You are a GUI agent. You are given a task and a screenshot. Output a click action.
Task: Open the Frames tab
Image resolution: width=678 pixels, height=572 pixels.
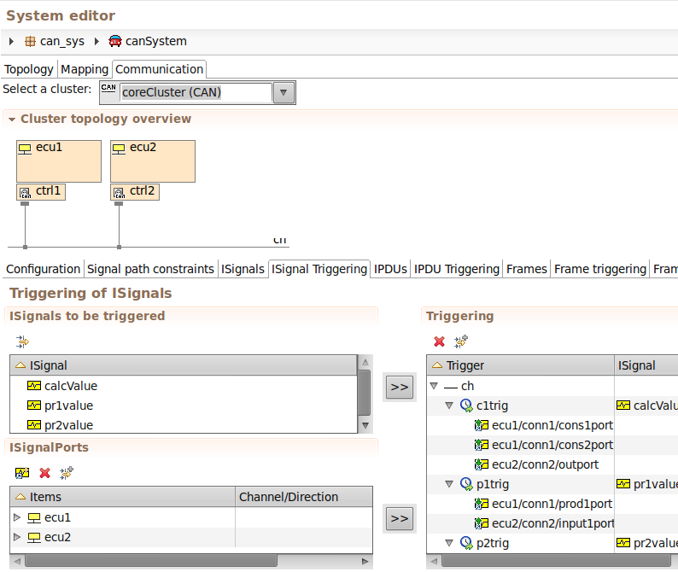point(526,269)
